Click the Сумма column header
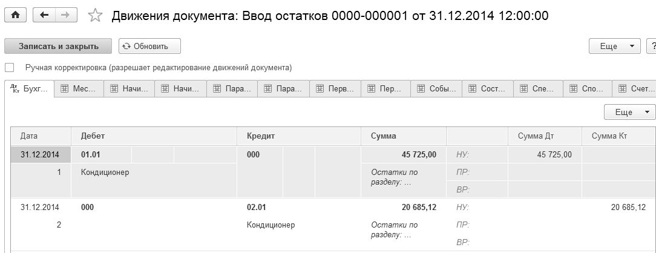This screenshot has width=656, height=253. coord(402,136)
